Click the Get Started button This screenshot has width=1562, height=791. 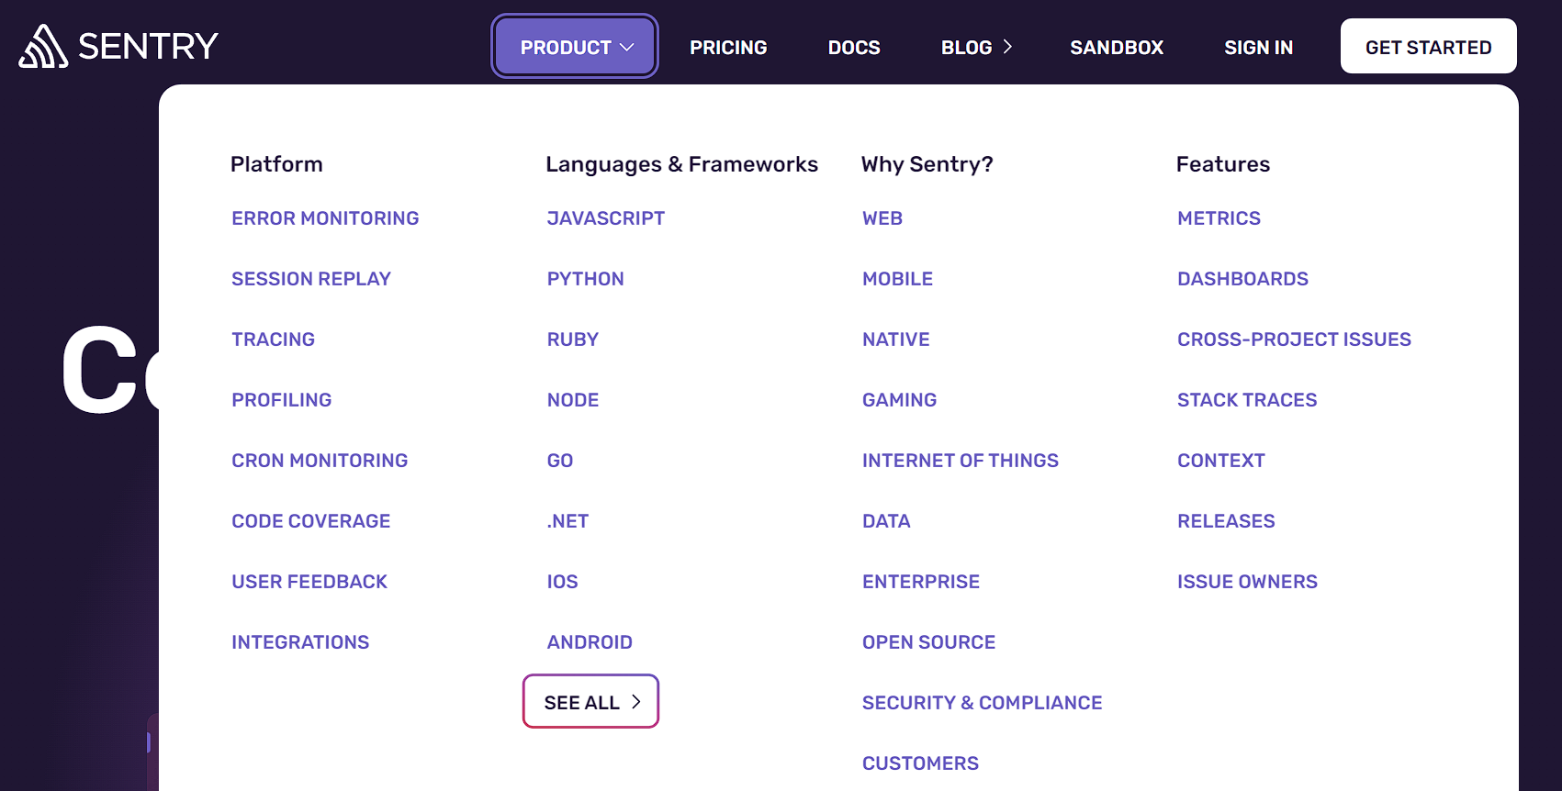[1428, 46]
